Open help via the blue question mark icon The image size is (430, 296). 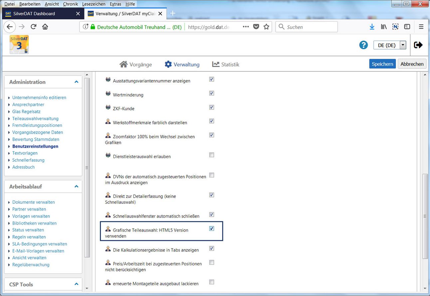pyautogui.click(x=363, y=45)
